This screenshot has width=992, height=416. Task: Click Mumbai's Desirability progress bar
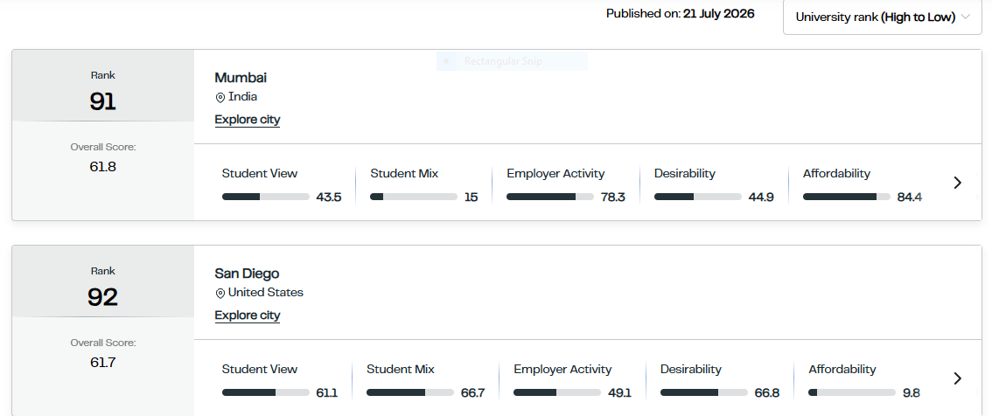coord(698,198)
